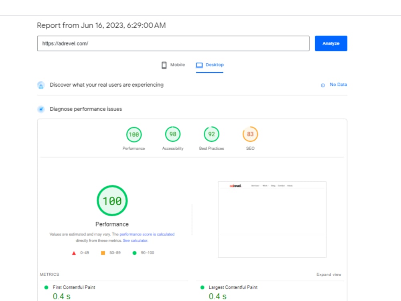Click the 'Discover what your real users are experiencing' heading
The width and height of the screenshot is (401, 301).
107,85
